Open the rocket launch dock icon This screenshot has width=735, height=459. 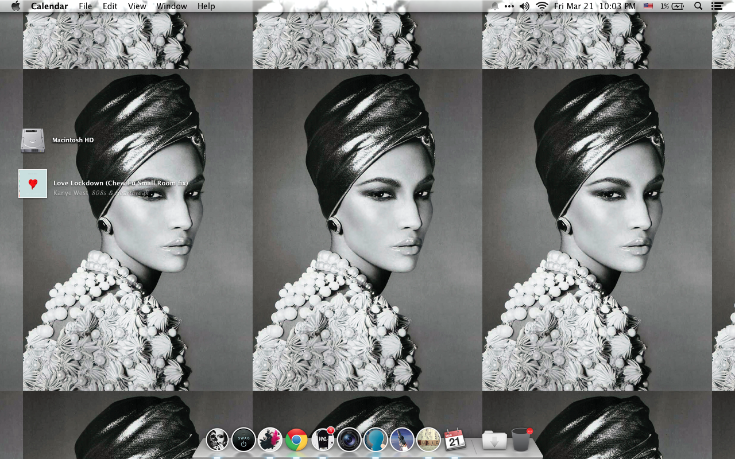point(402,440)
